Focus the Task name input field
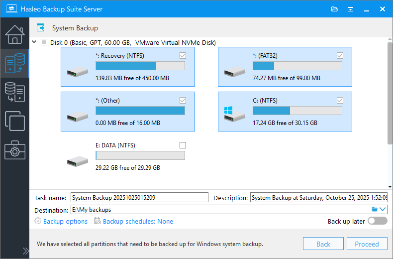This screenshot has width=393, height=259. [139, 197]
